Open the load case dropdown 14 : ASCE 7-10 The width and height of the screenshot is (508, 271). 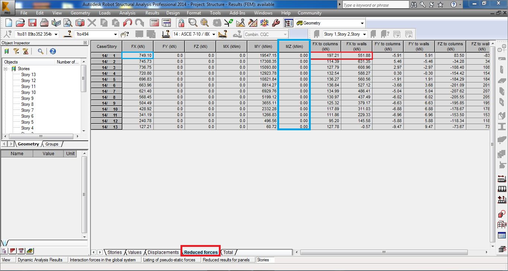tap(214, 34)
